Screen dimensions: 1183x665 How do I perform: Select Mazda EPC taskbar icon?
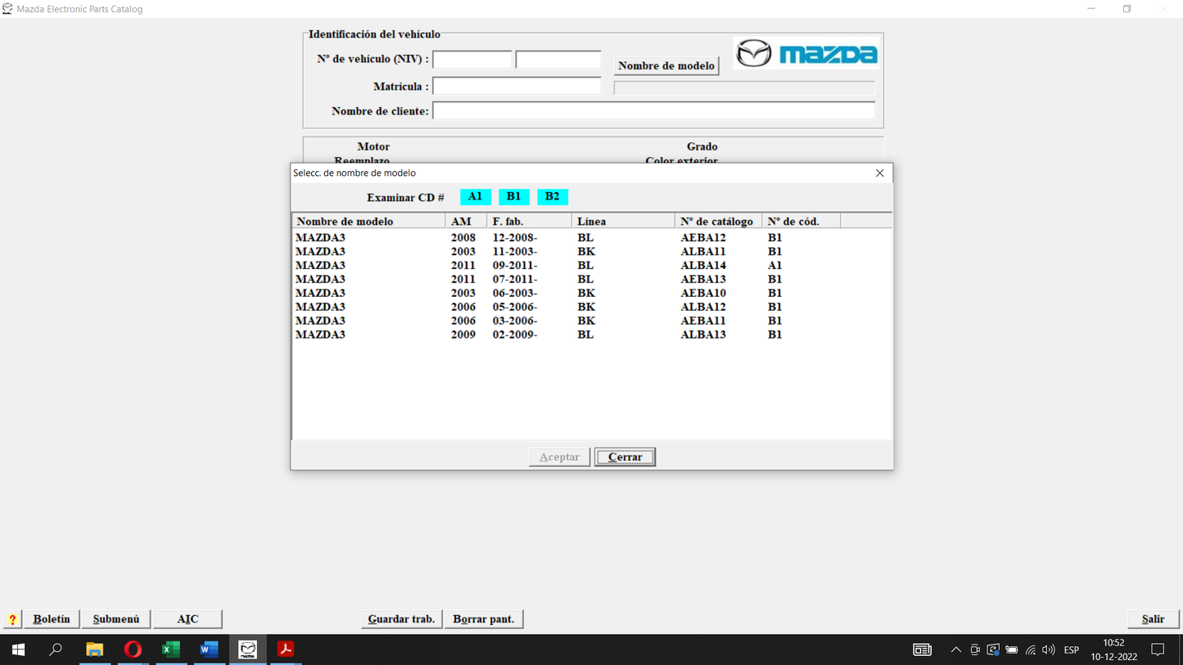pyautogui.click(x=247, y=649)
